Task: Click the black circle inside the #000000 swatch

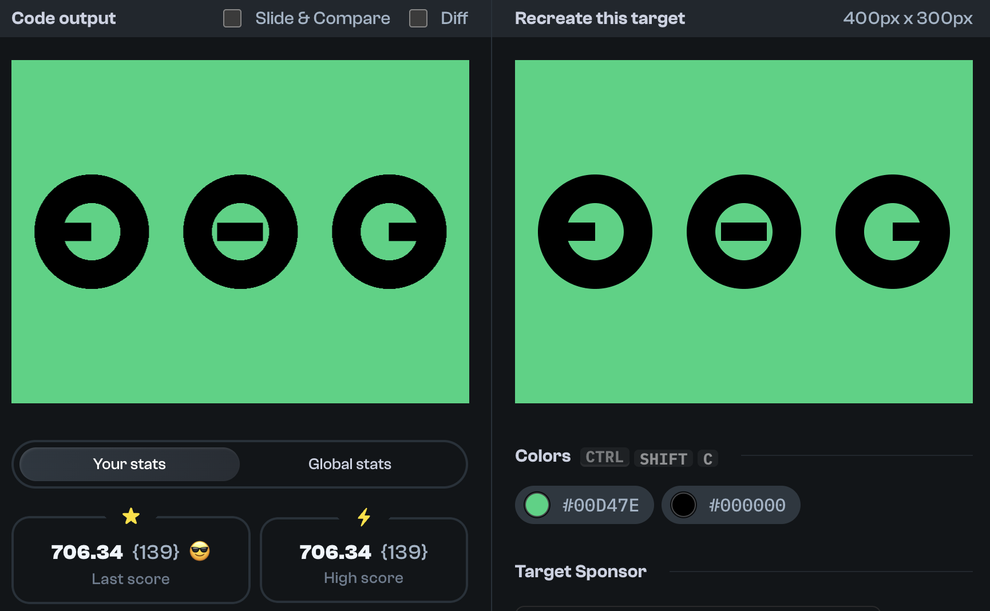Action: [684, 505]
